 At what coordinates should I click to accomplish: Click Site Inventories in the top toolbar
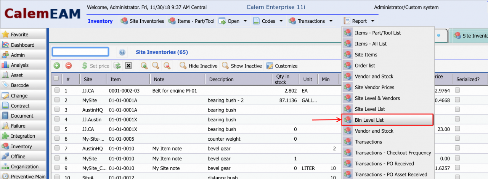pyautogui.click(x=142, y=21)
